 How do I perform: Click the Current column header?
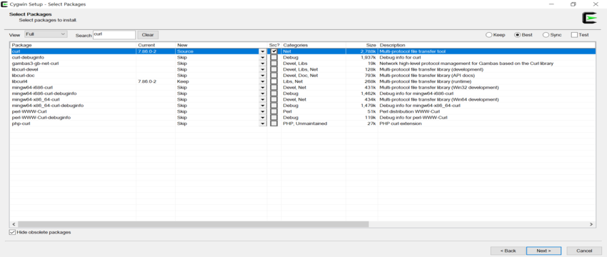click(156, 45)
